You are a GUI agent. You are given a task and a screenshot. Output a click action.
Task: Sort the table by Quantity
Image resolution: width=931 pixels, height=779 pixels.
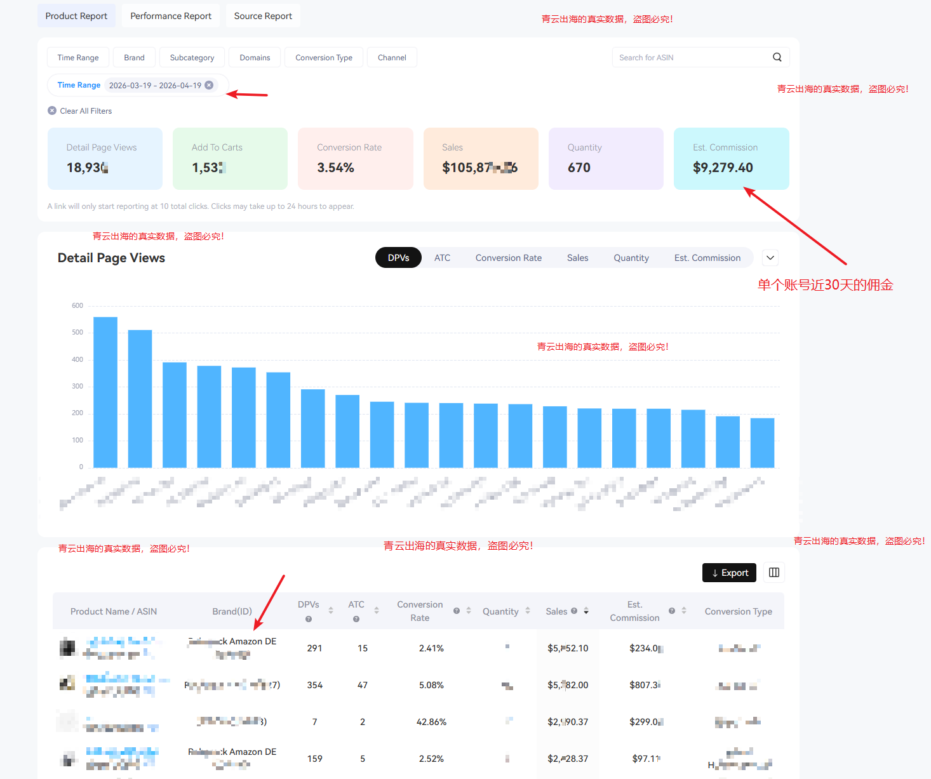[528, 611]
